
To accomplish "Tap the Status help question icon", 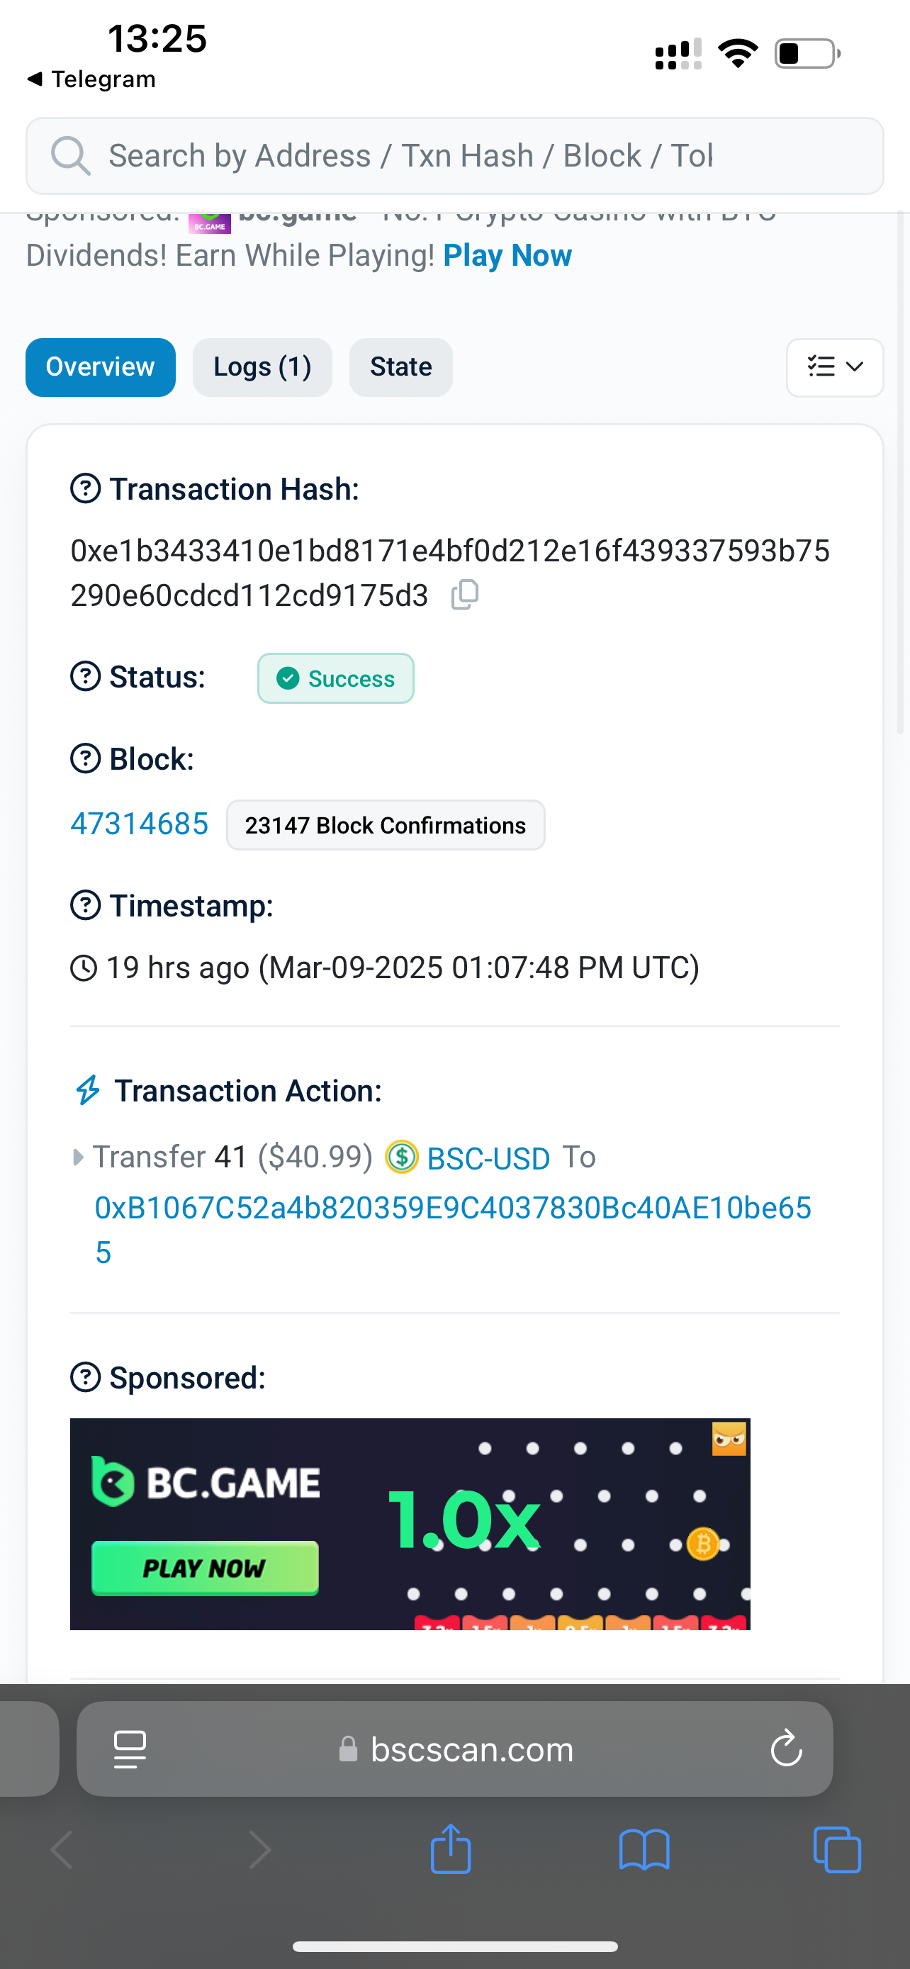I will (x=86, y=676).
